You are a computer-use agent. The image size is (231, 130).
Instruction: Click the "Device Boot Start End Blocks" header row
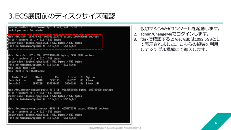[x=53, y=77]
